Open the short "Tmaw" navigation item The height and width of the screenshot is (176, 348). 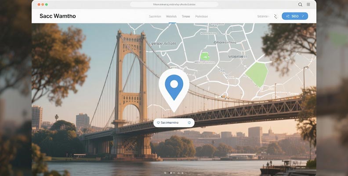click(186, 16)
